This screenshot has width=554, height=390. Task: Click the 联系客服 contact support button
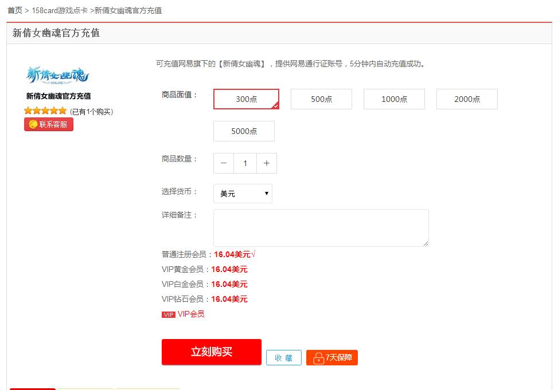(x=49, y=124)
